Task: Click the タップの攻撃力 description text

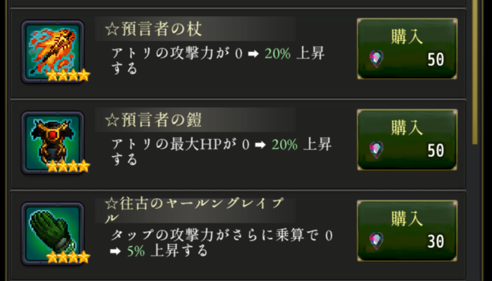Action: (222, 243)
